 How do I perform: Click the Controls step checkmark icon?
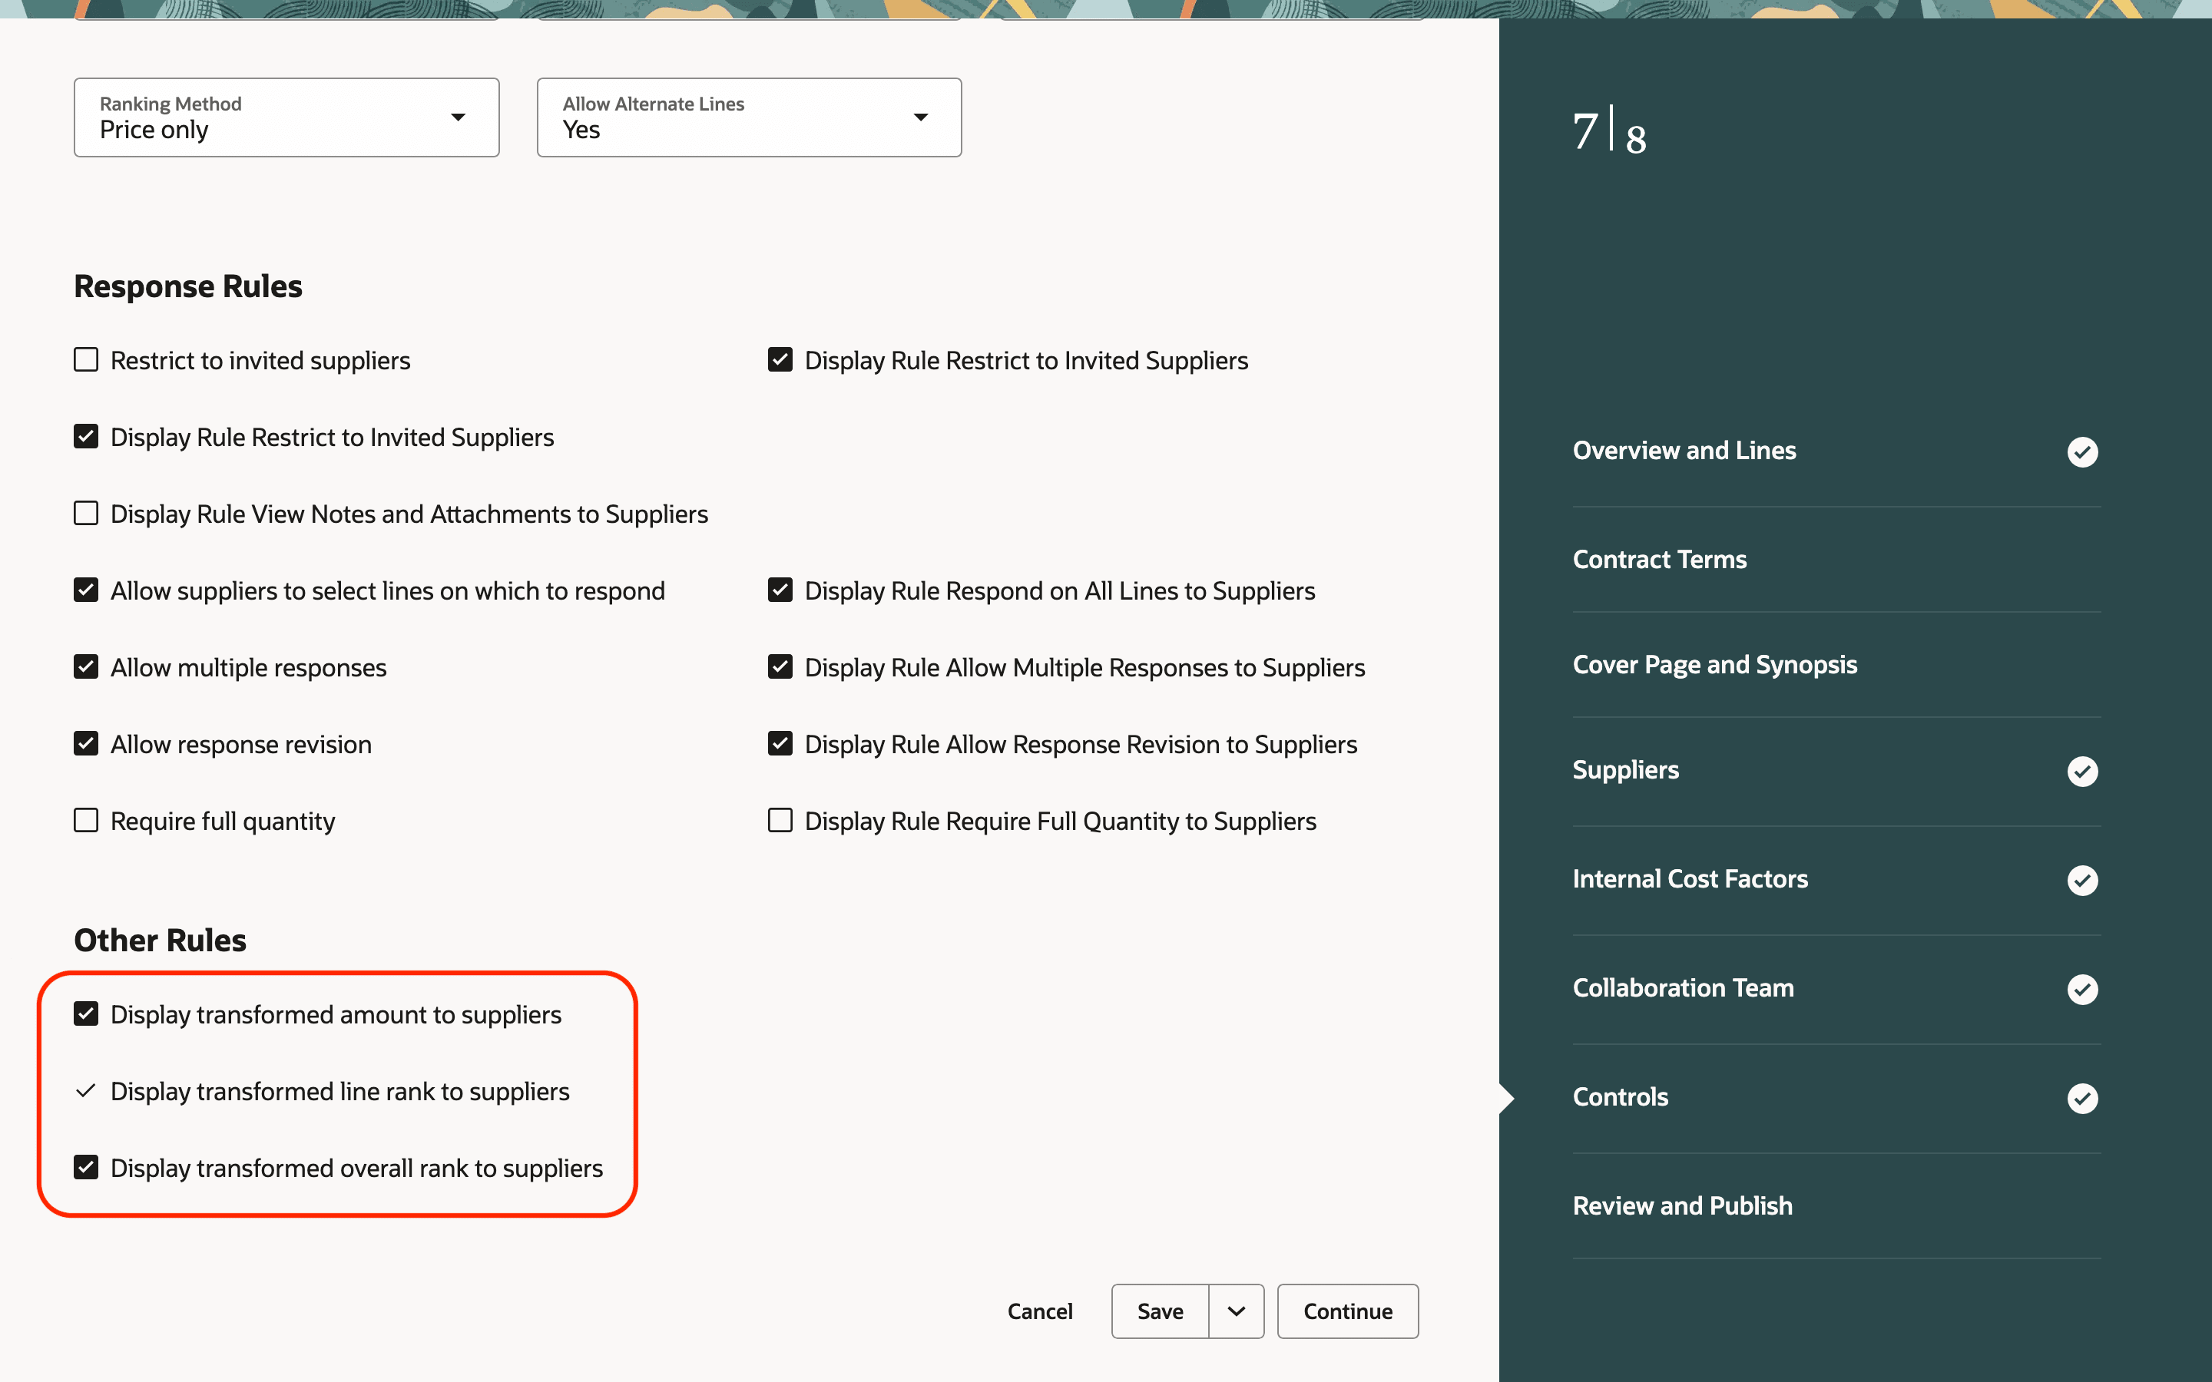click(2083, 1099)
